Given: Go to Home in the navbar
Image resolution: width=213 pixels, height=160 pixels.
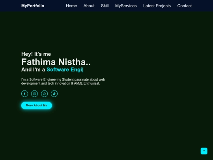Looking at the screenshot, I should (71, 6).
